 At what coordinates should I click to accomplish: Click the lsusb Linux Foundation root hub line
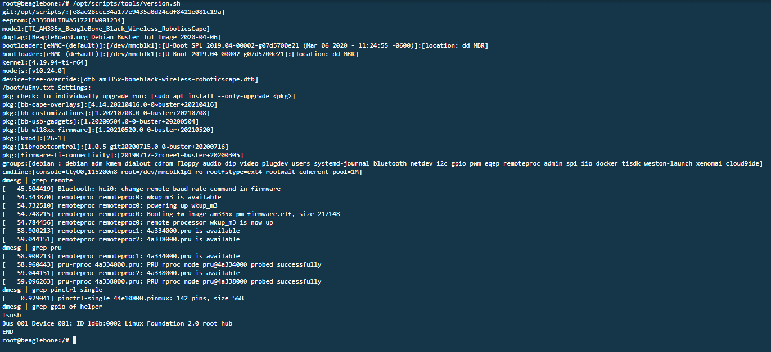point(117,323)
